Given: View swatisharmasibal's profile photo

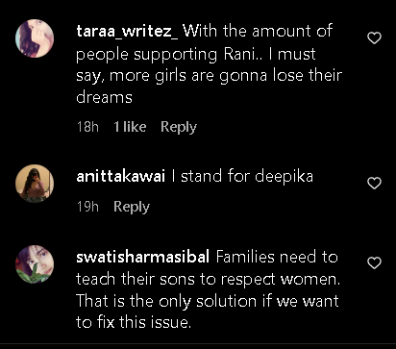Looking at the screenshot, I should 35,264.
